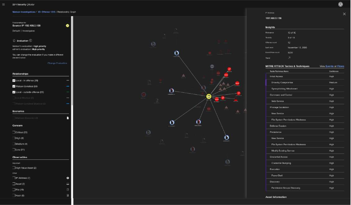This screenshot has width=351, height=205.
Task: Close the IP address details panel
Action: point(344,14)
